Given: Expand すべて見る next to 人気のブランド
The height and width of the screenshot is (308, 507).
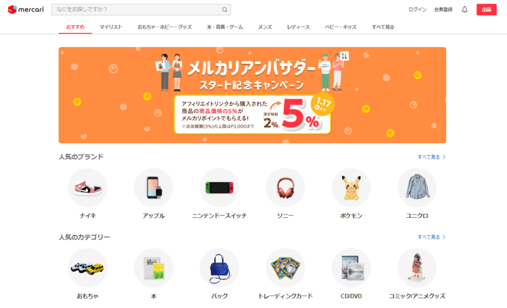Looking at the screenshot, I should point(431,157).
